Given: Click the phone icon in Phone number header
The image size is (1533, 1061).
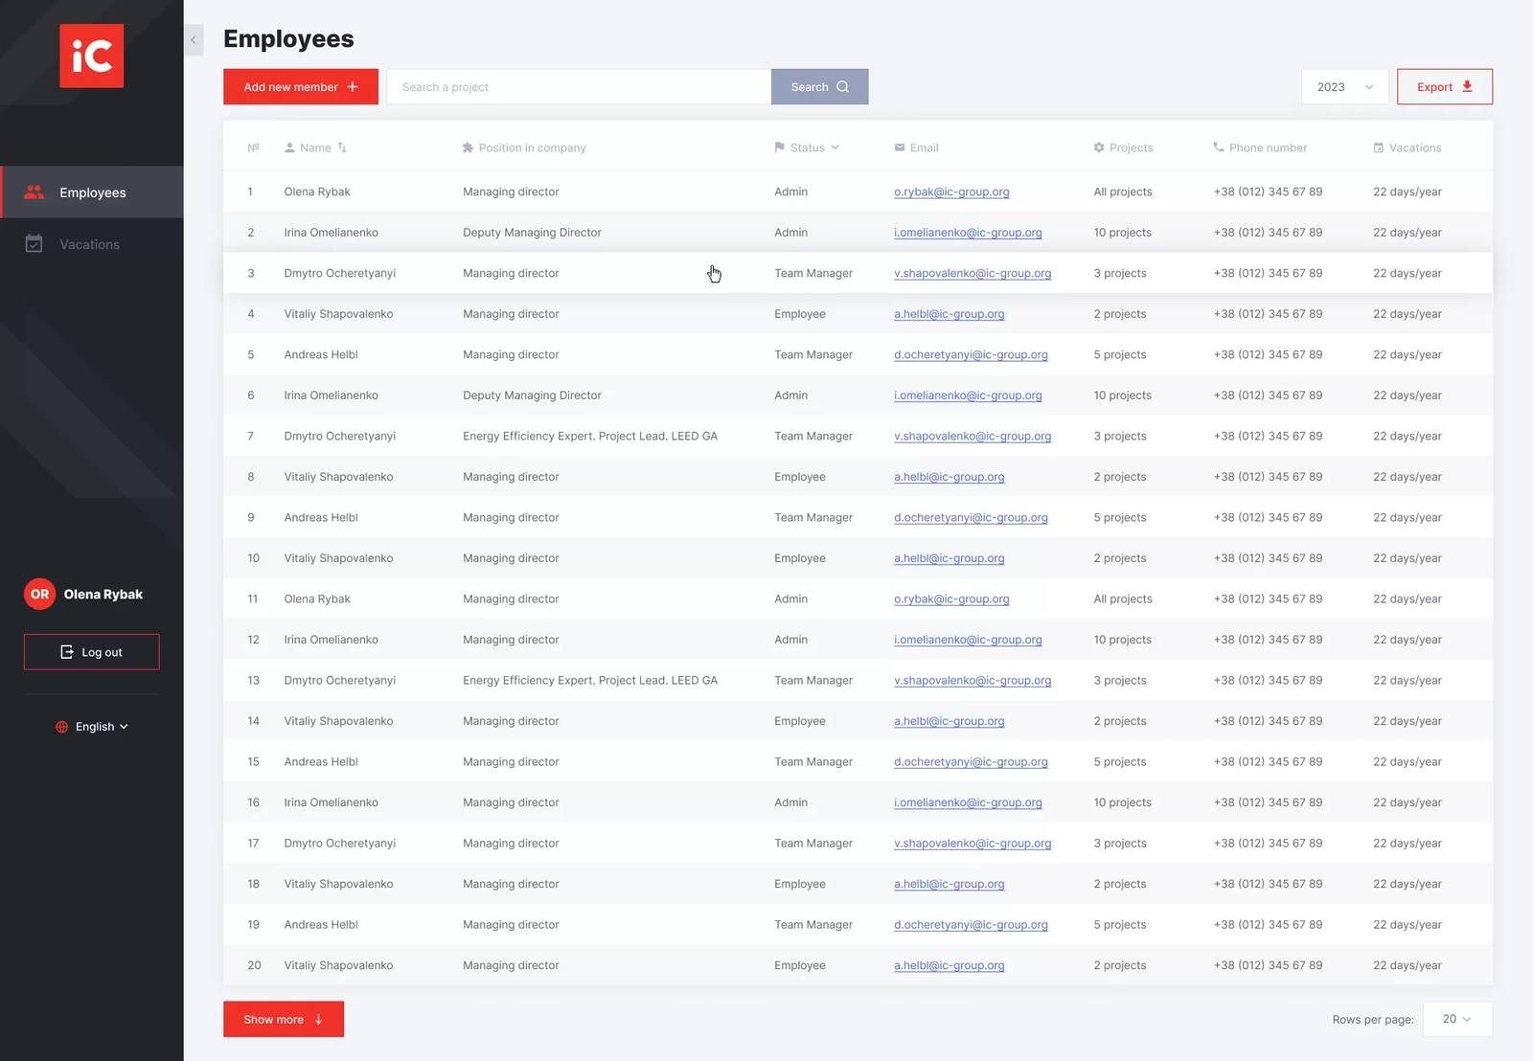Looking at the screenshot, I should [x=1219, y=147].
